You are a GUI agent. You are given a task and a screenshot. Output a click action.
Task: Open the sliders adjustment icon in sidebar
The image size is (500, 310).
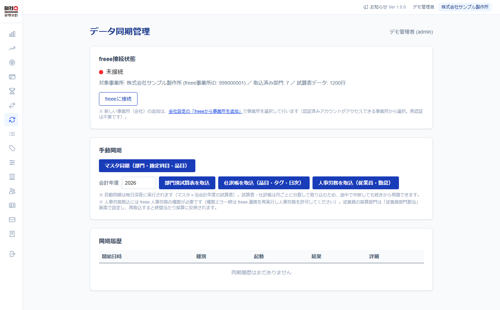[x=12, y=162]
